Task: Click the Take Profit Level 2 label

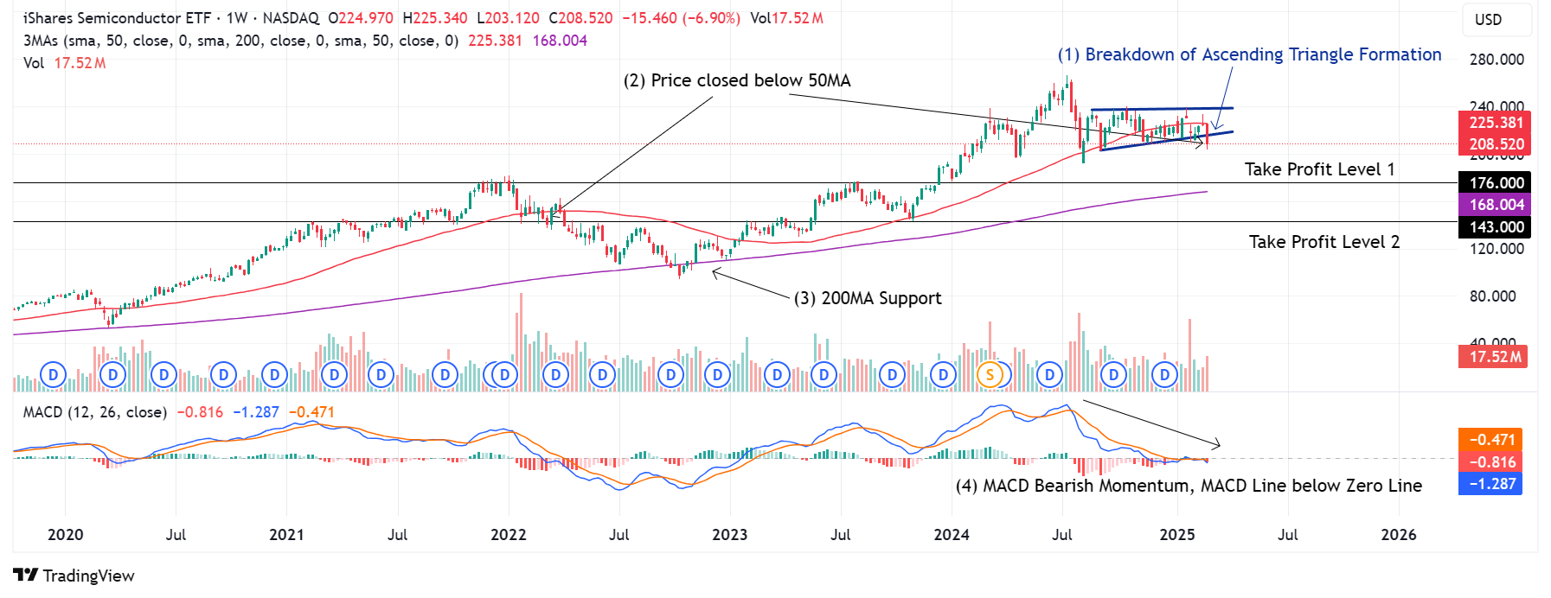Action: [x=1324, y=242]
